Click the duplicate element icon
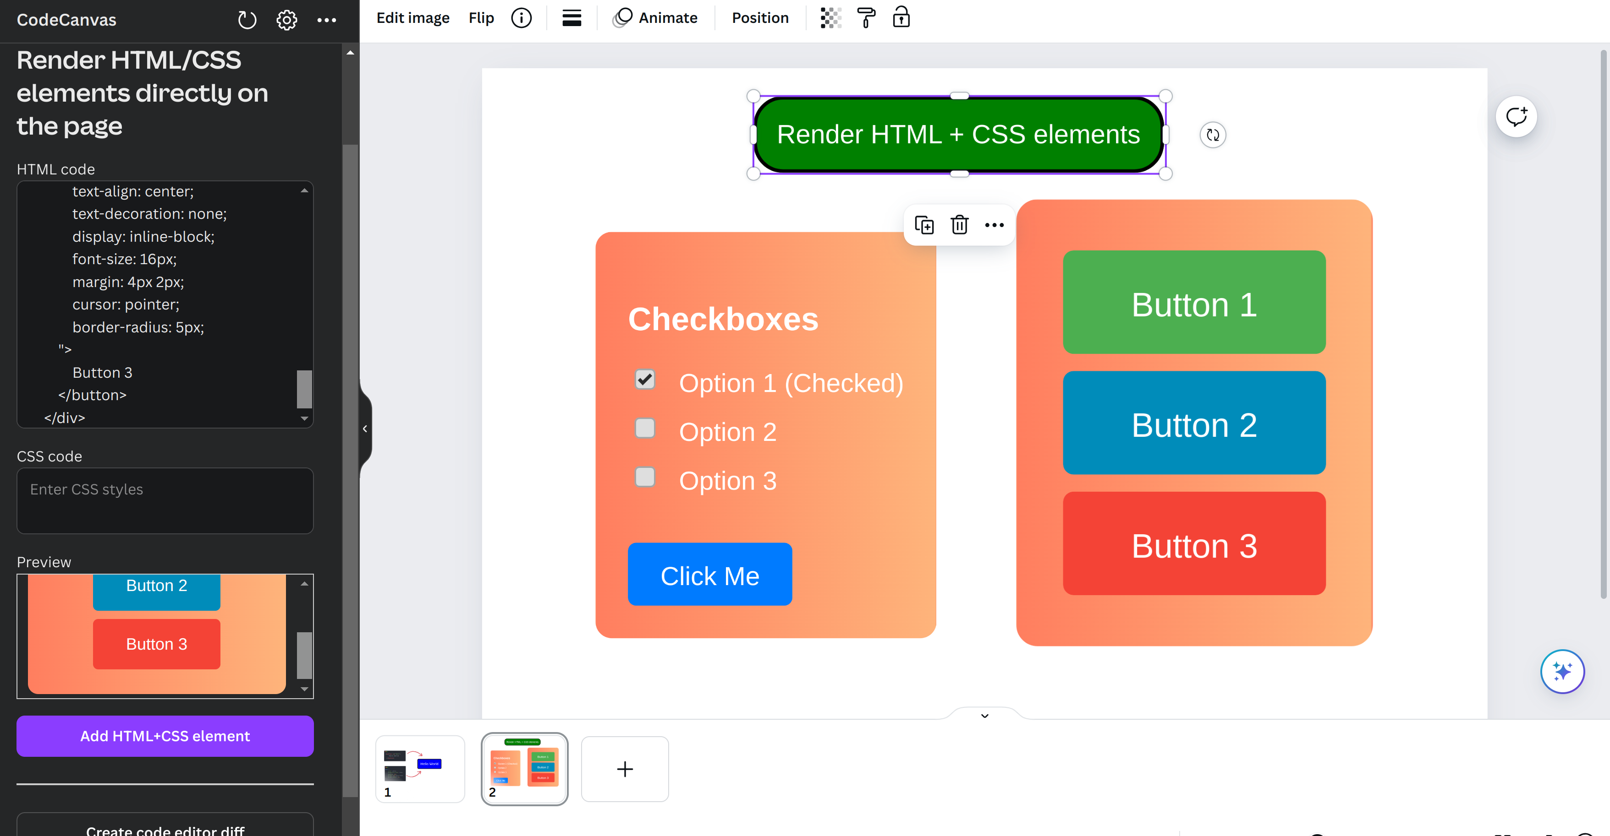 924,225
